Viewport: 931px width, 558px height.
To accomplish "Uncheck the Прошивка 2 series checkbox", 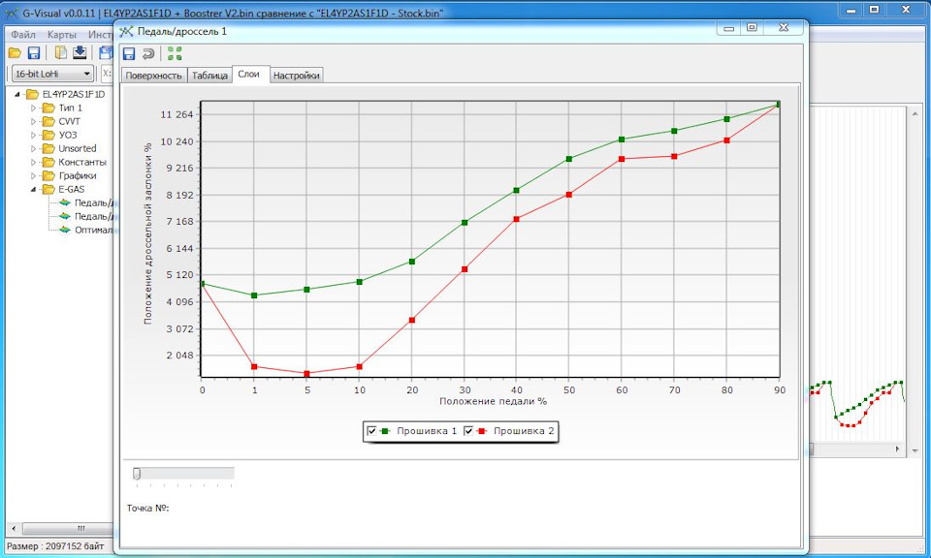I will (468, 431).
